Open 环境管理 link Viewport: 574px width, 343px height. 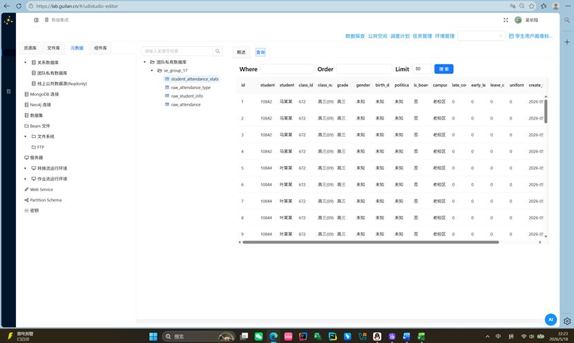pos(444,36)
